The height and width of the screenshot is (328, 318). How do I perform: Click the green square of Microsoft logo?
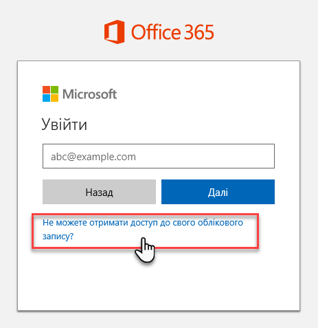(54, 89)
